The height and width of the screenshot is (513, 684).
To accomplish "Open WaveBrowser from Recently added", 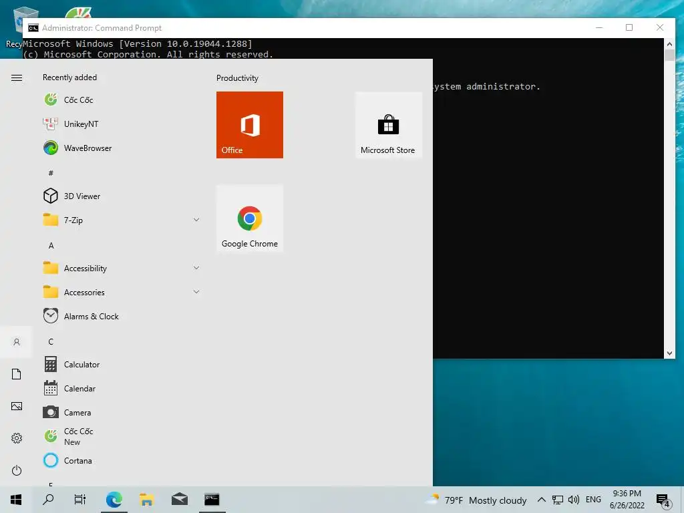I will pyautogui.click(x=122, y=148).
